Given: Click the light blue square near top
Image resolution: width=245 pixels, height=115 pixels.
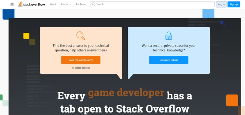Looking at the screenshot, I should [x=208, y=13].
